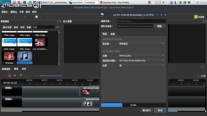This screenshot has height=116, width=207.
Task: Open the 編輯(E) menu
Action: point(14,12)
